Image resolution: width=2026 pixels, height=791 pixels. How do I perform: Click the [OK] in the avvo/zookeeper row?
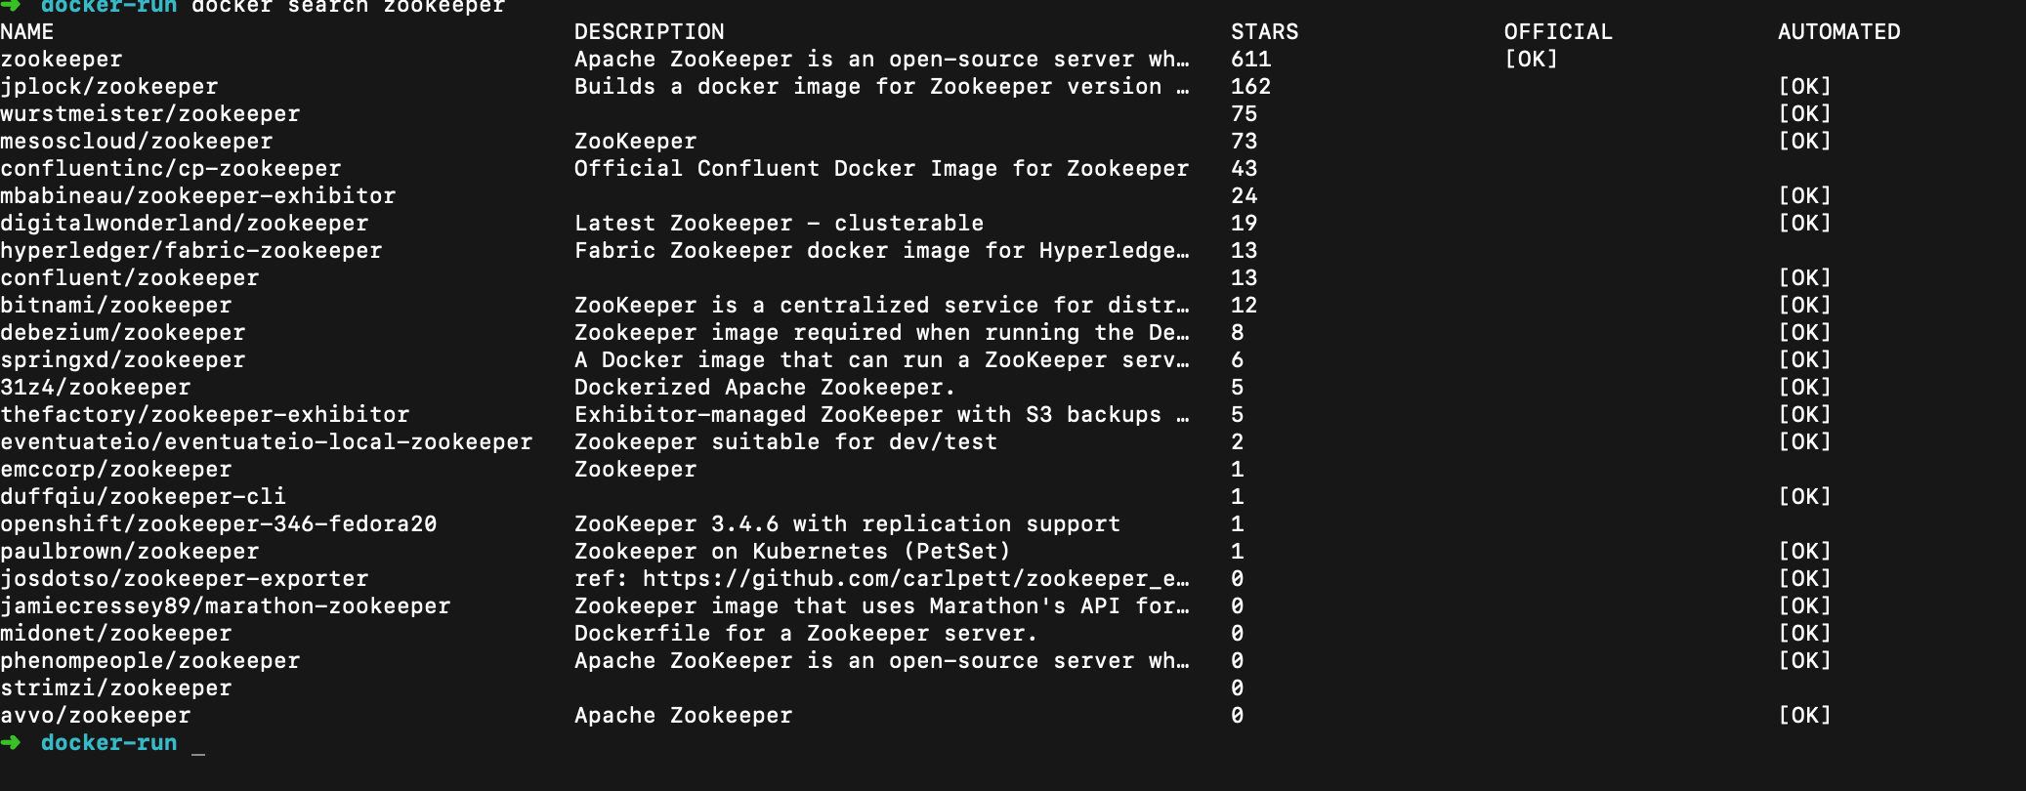pos(1804,716)
